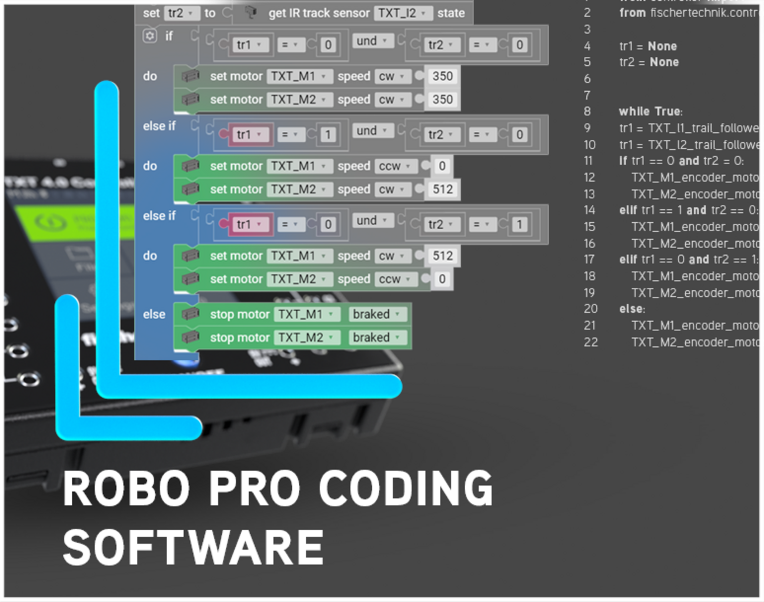The height and width of the screenshot is (602, 764).
Task: Open braked dropdown on stop motor TXT_M2
Action: (x=376, y=338)
